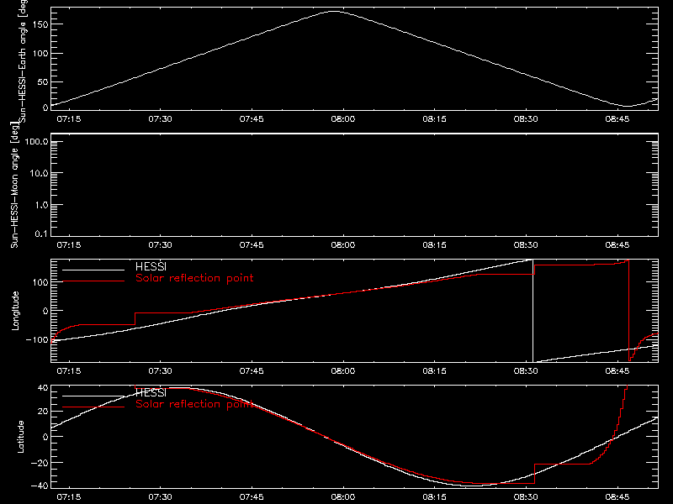Click the 100.0 tick on Moon angle plot

tap(36, 142)
